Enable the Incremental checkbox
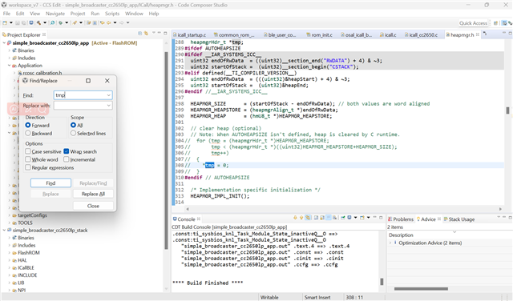Screen dimensions: 513x301 tap(67, 159)
